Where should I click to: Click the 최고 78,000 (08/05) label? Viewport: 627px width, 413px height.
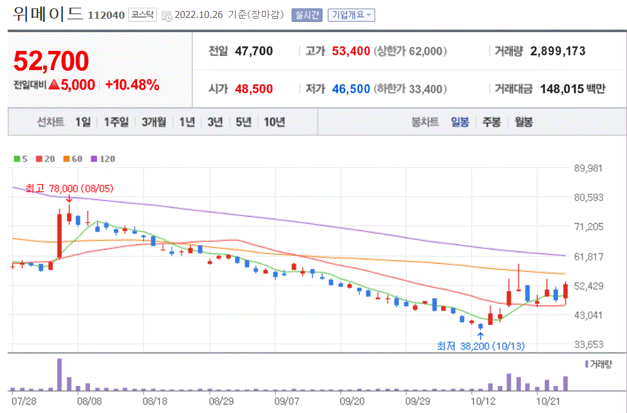(x=70, y=188)
